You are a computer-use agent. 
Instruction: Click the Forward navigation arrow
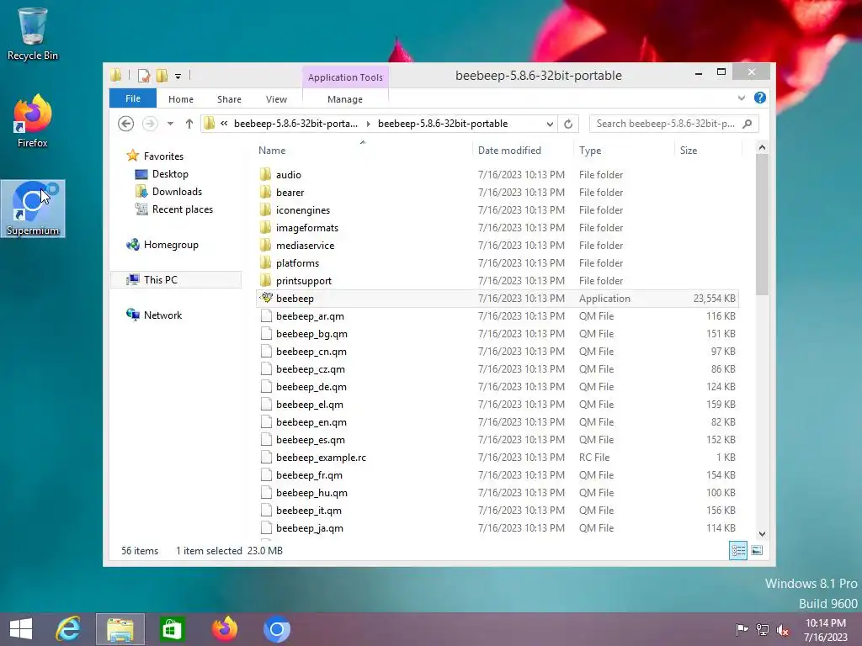pos(150,124)
